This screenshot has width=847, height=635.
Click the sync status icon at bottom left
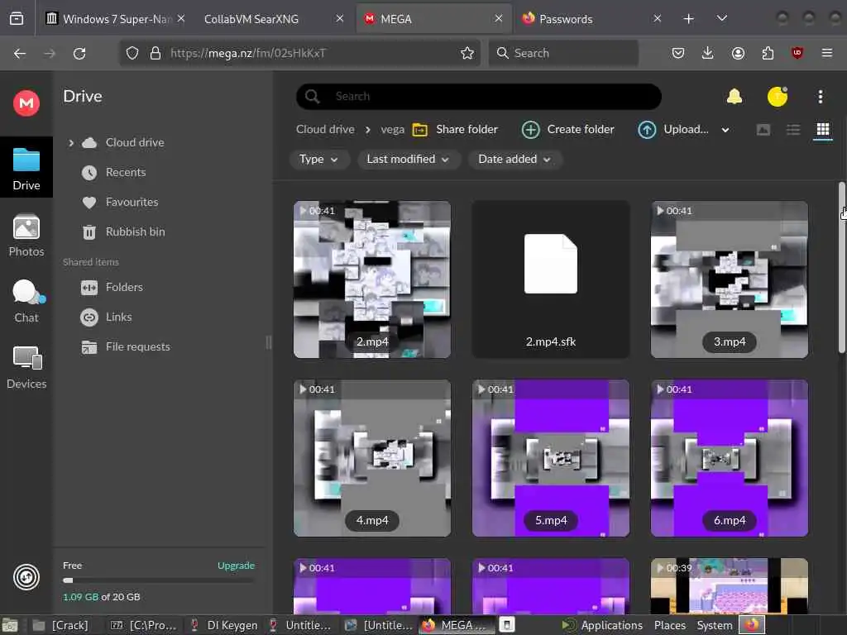[26, 576]
